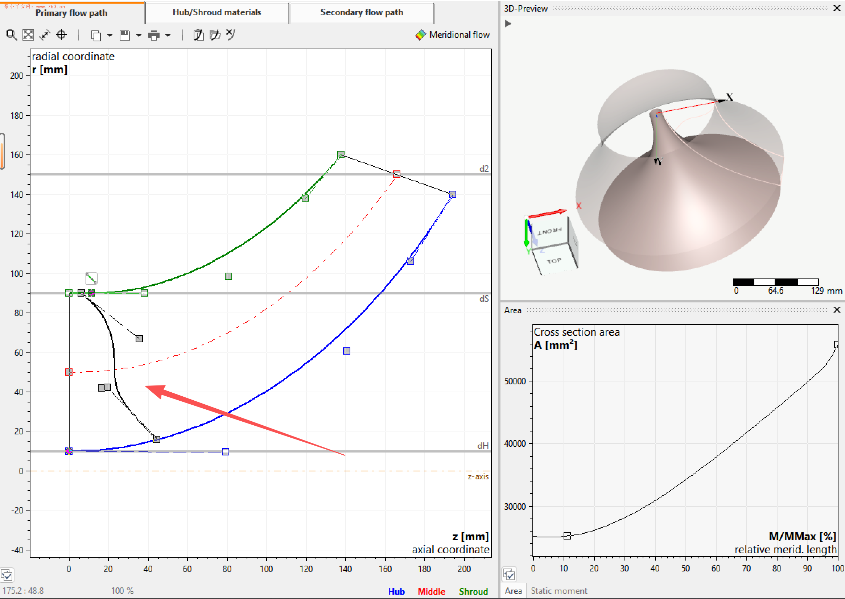
Task: Click the load curve from file icon
Action: pos(215,35)
